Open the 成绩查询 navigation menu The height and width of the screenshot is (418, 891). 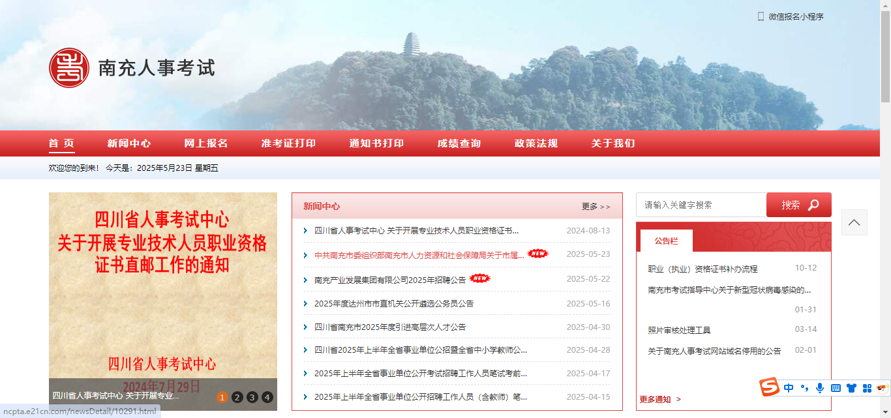tap(459, 143)
